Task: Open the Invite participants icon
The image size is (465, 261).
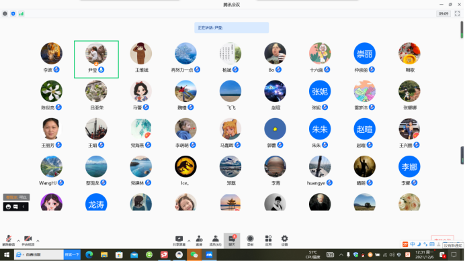Action: [x=199, y=241]
